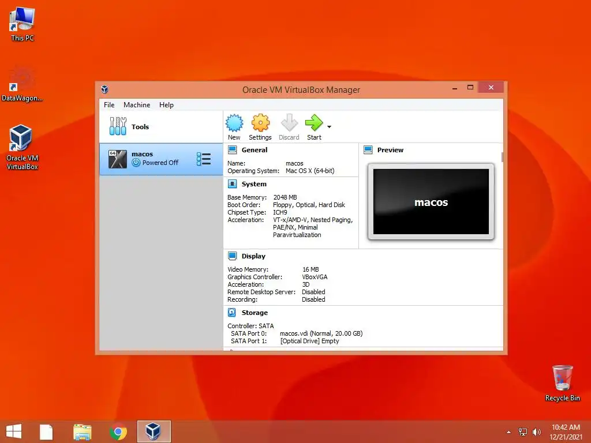The width and height of the screenshot is (591, 443).
Task: Open the macos machine list-menu icon
Action: (x=204, y=159)
